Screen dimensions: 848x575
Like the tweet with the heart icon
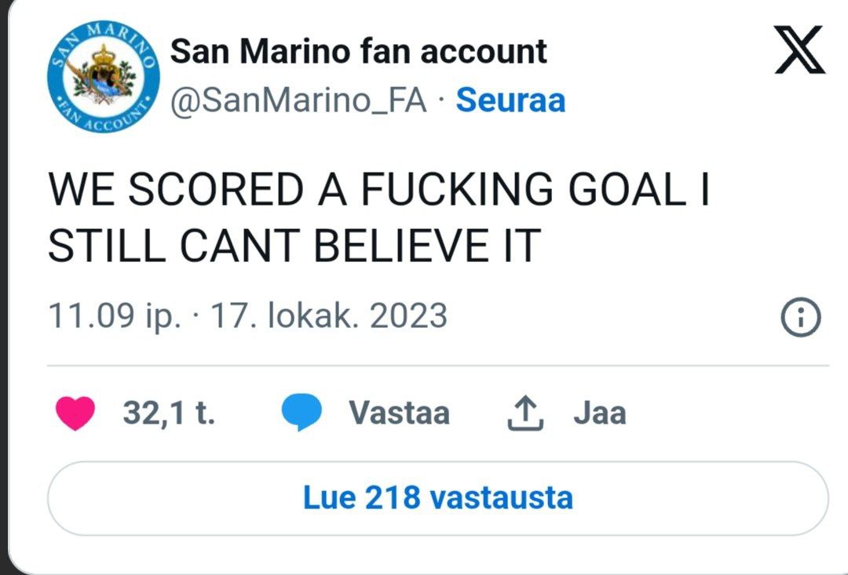point(75,413)
